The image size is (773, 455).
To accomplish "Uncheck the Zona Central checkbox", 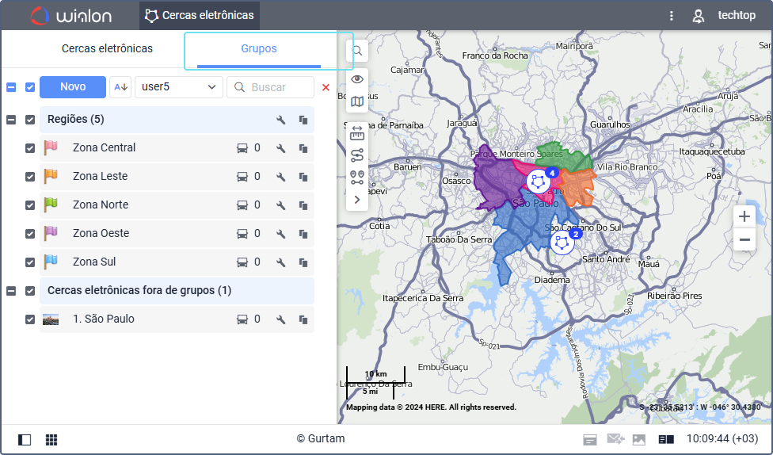I will coord(30,148).
